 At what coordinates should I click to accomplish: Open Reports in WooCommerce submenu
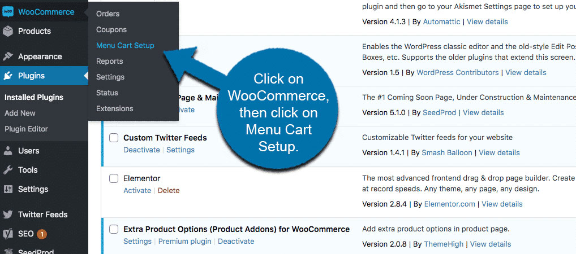coord(110,61)
